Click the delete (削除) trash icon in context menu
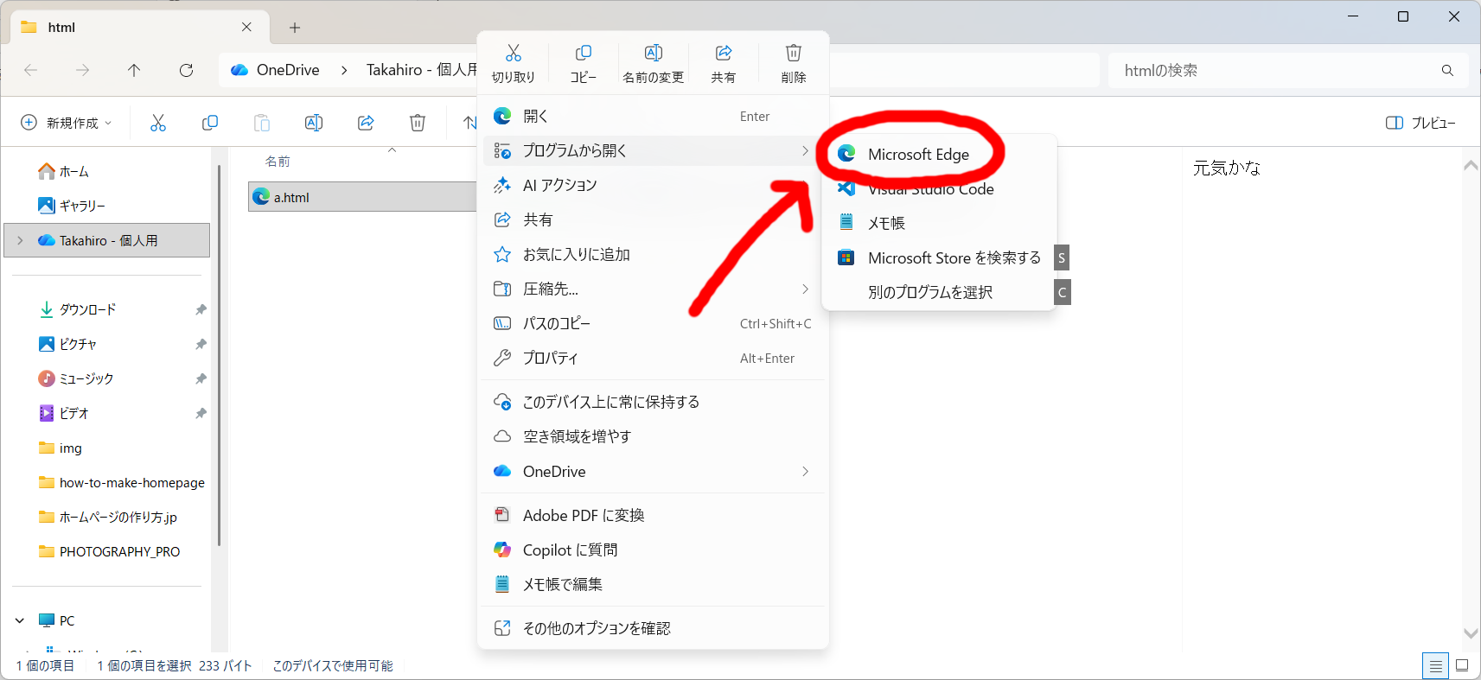Image resolution: width=1481 pixels, height=680 pixels. [794, 54]
